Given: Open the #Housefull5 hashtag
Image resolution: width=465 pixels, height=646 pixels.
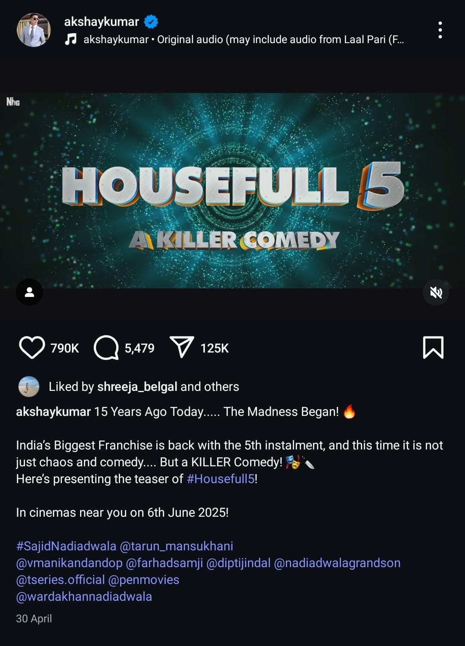Looking at the screenshot, I should pyautogui.click(x=221, y=479).
